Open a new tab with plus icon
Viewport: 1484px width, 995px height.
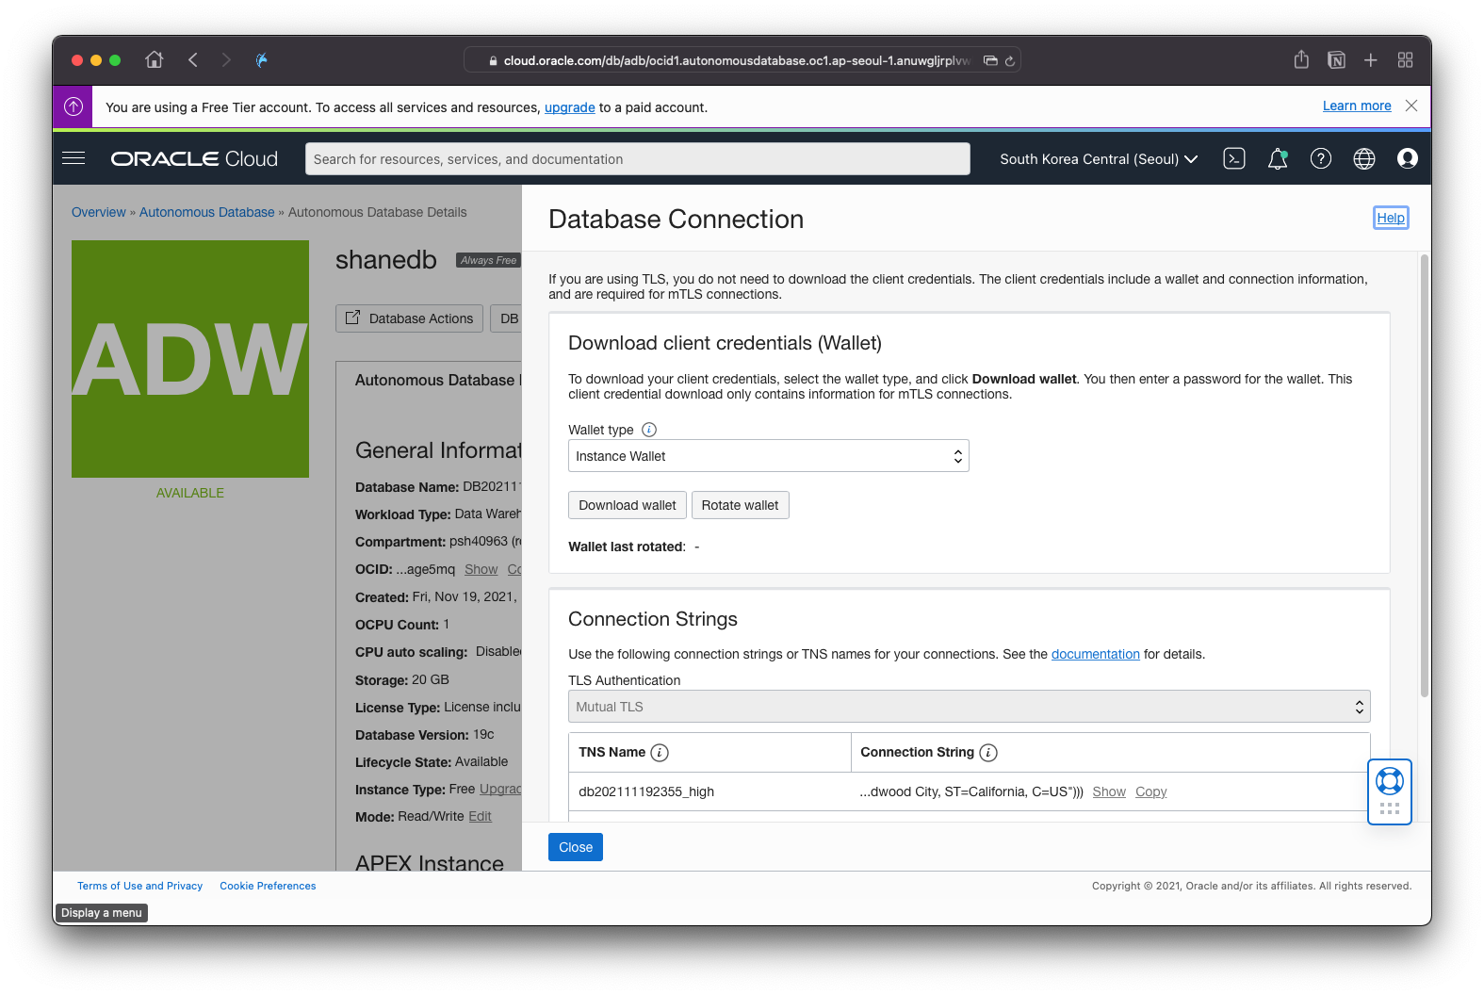(1371, 60)
